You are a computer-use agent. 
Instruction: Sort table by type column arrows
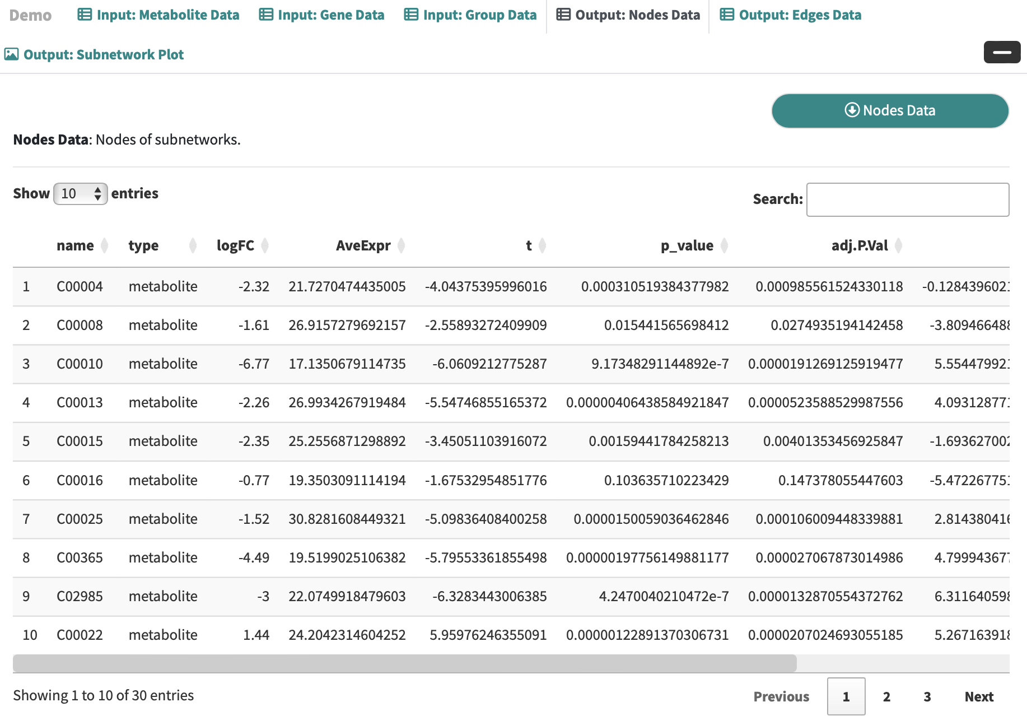click(193, 246)
